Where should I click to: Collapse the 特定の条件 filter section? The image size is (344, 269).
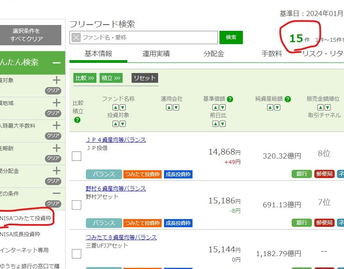(57, 193)
